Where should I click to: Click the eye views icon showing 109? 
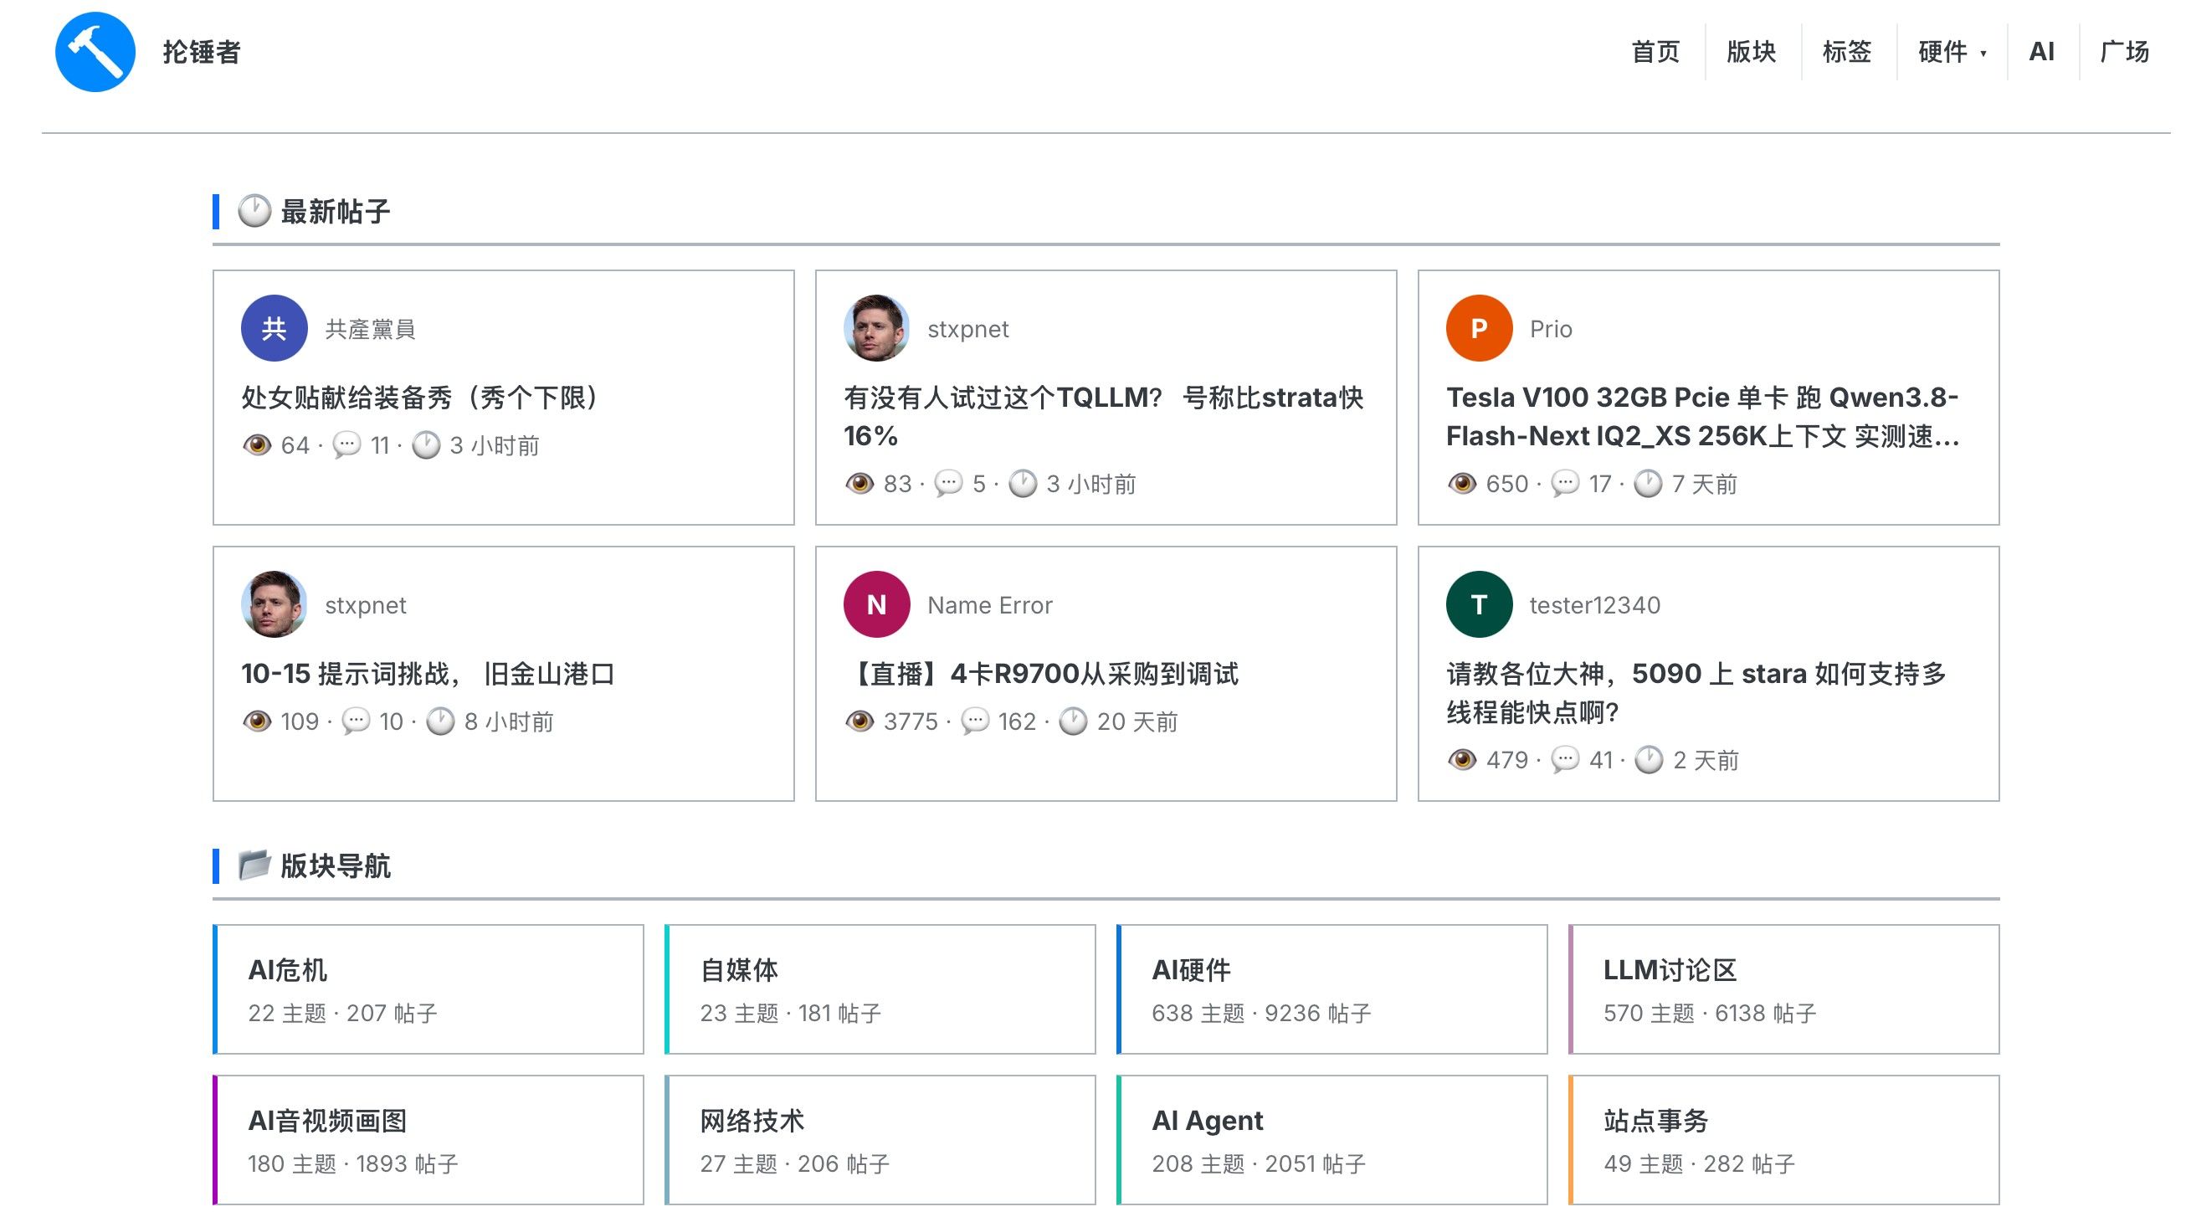point(257,721)
